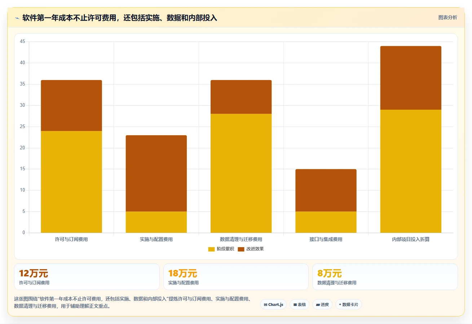This screenshot has height=324, width=472.
Task: Click the brown bar segment for 实施与配置费用
Action: point(156,173)
